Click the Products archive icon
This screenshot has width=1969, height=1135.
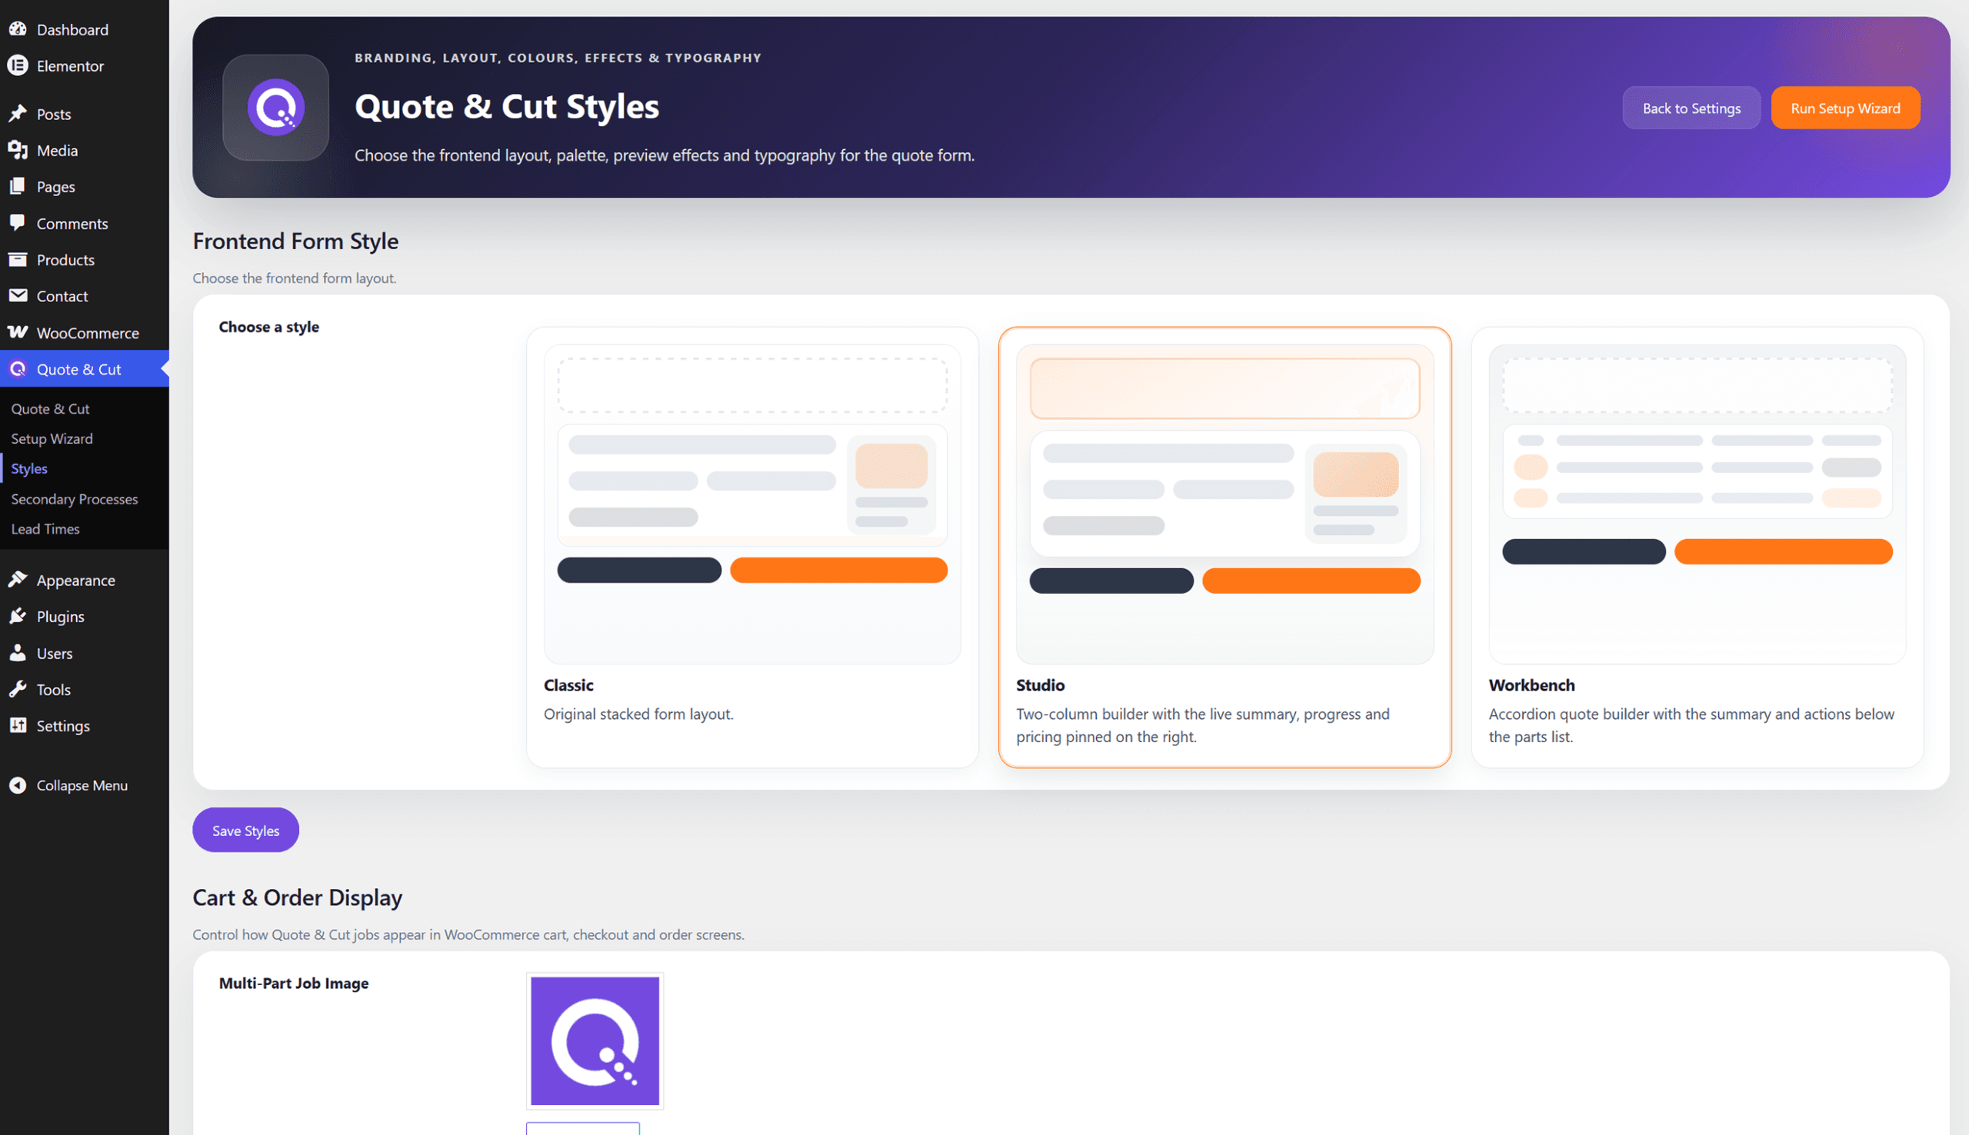[18, 260]
